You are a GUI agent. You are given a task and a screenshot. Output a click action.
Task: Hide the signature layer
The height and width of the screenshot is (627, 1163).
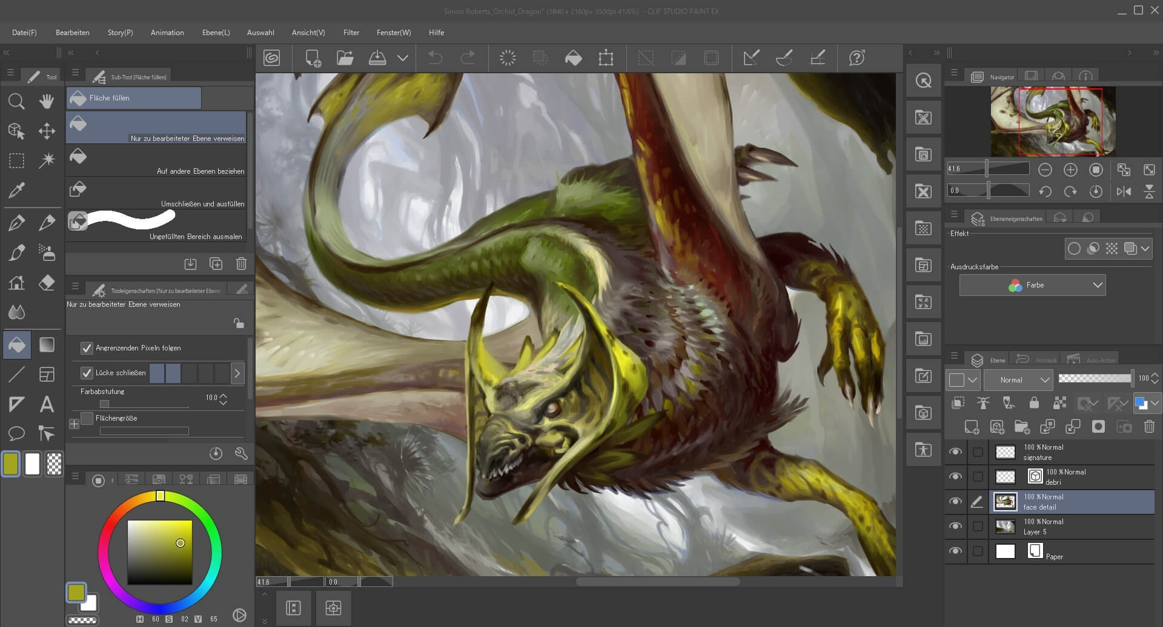(955, 452)
